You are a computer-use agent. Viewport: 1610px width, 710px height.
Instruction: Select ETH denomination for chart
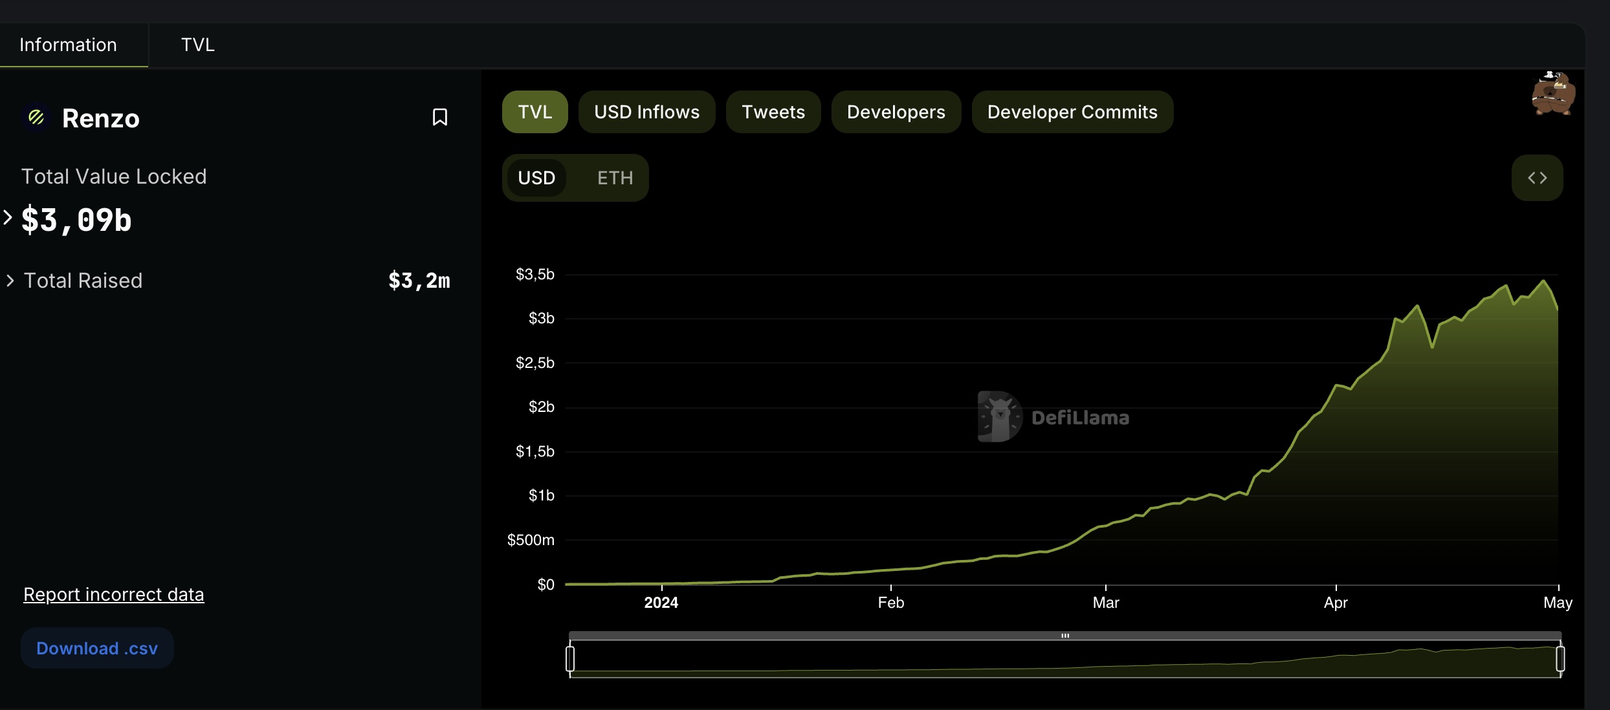615,178
